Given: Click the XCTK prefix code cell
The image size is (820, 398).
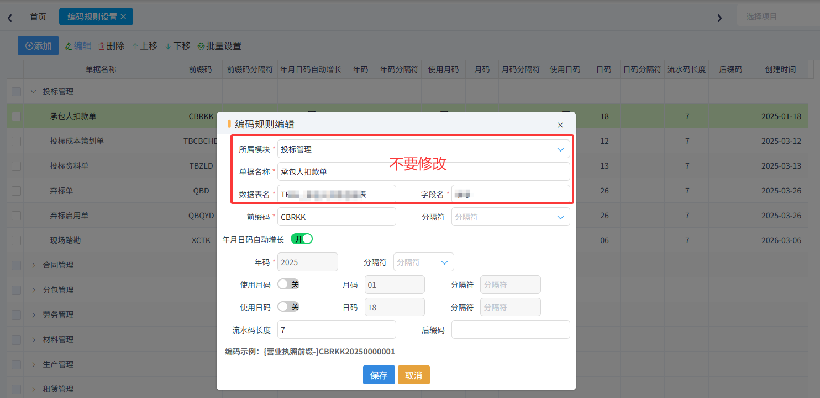Looking at the screenshot, I should pos(201,240).
